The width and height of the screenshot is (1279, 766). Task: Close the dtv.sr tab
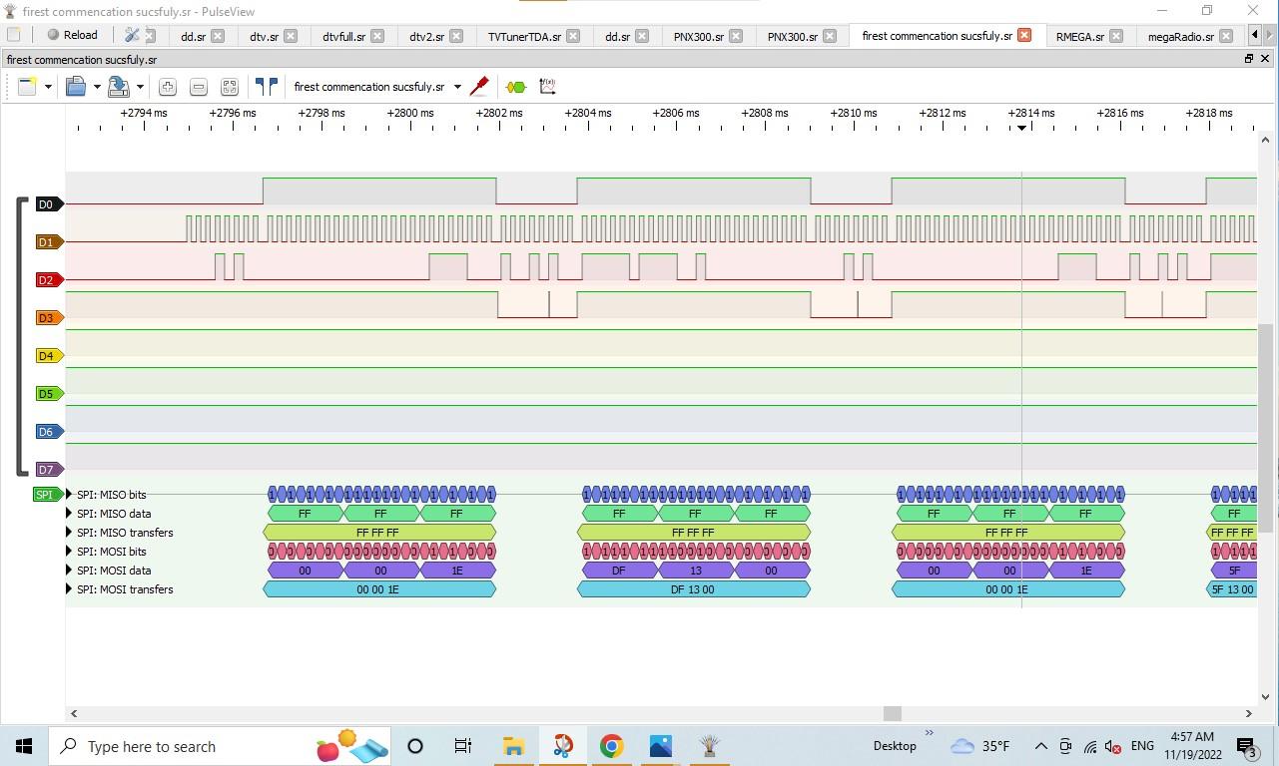(291, 36)
